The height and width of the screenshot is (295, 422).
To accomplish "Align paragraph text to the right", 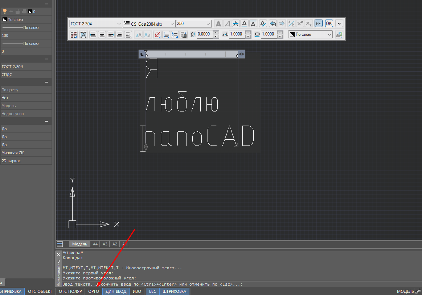I will (119, 35).
